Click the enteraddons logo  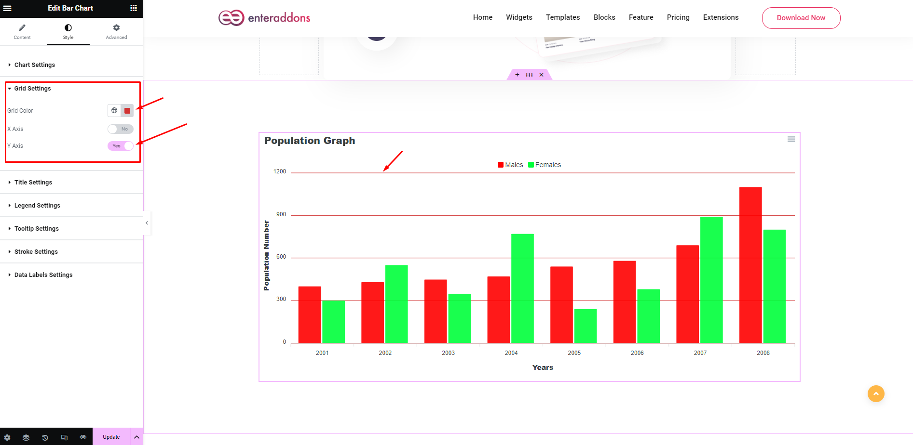[x=264, y=18]
